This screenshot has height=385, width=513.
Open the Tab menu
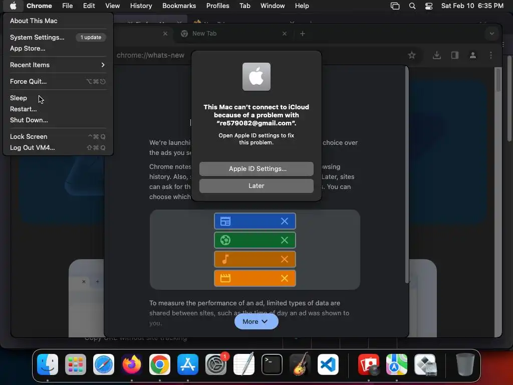244,6
